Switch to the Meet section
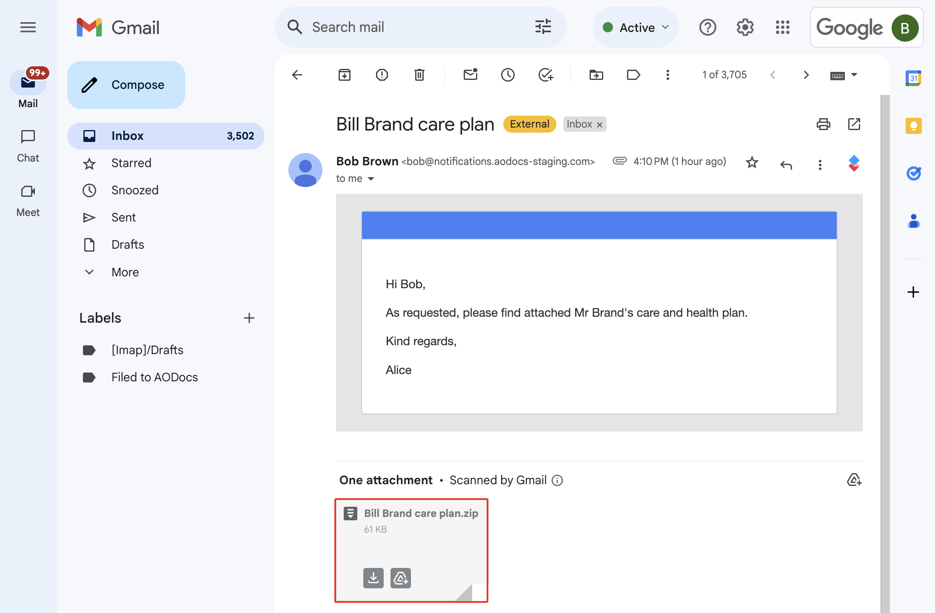 28,201
